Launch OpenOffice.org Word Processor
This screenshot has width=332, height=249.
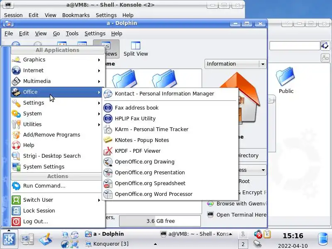170,194
